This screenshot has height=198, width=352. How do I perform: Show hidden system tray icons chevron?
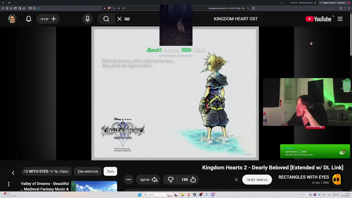[x=302, y=195]
